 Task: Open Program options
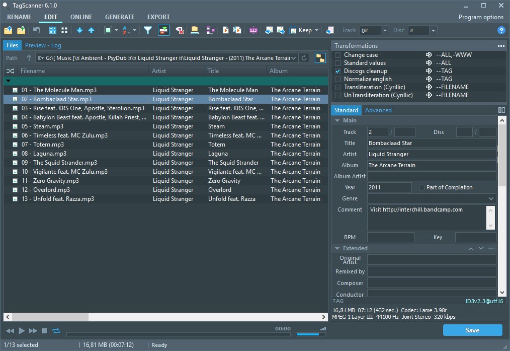pyautogui.click(x=481, y=17)
